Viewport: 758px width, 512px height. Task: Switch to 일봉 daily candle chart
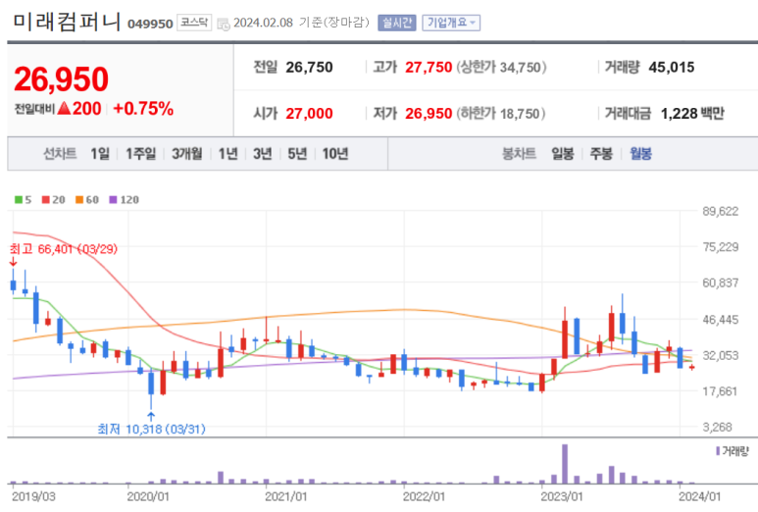tap(563, 154)
